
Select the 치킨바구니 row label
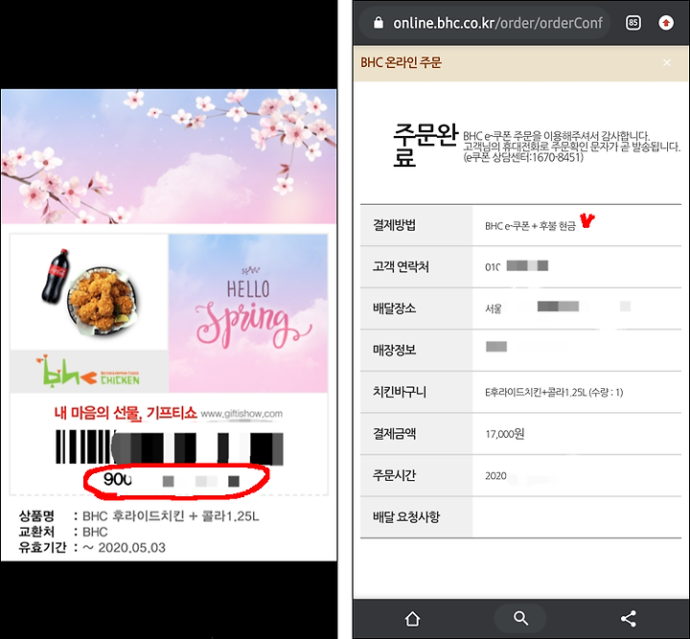(400, 392)
